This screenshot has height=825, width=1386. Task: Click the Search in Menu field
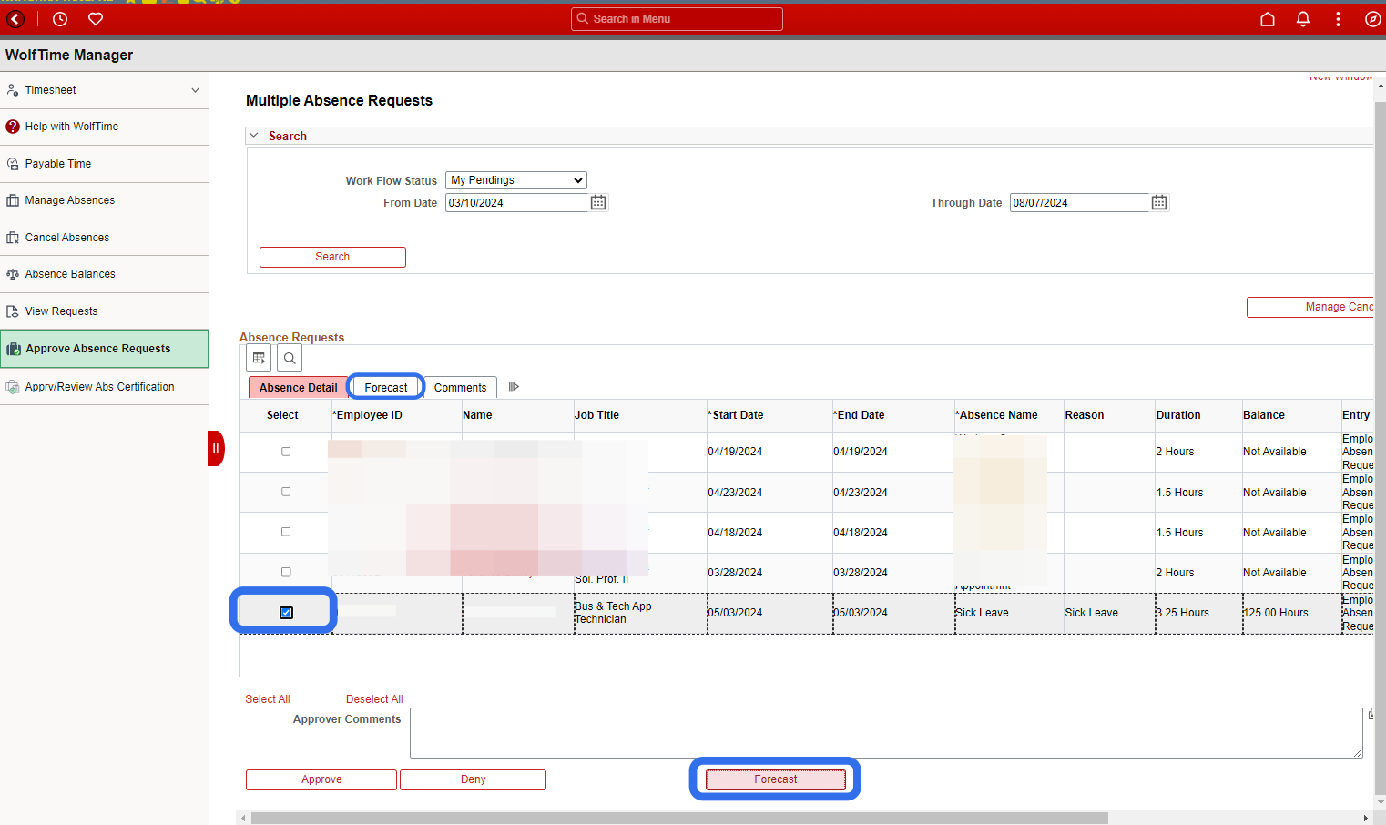[x=677, y=19]
